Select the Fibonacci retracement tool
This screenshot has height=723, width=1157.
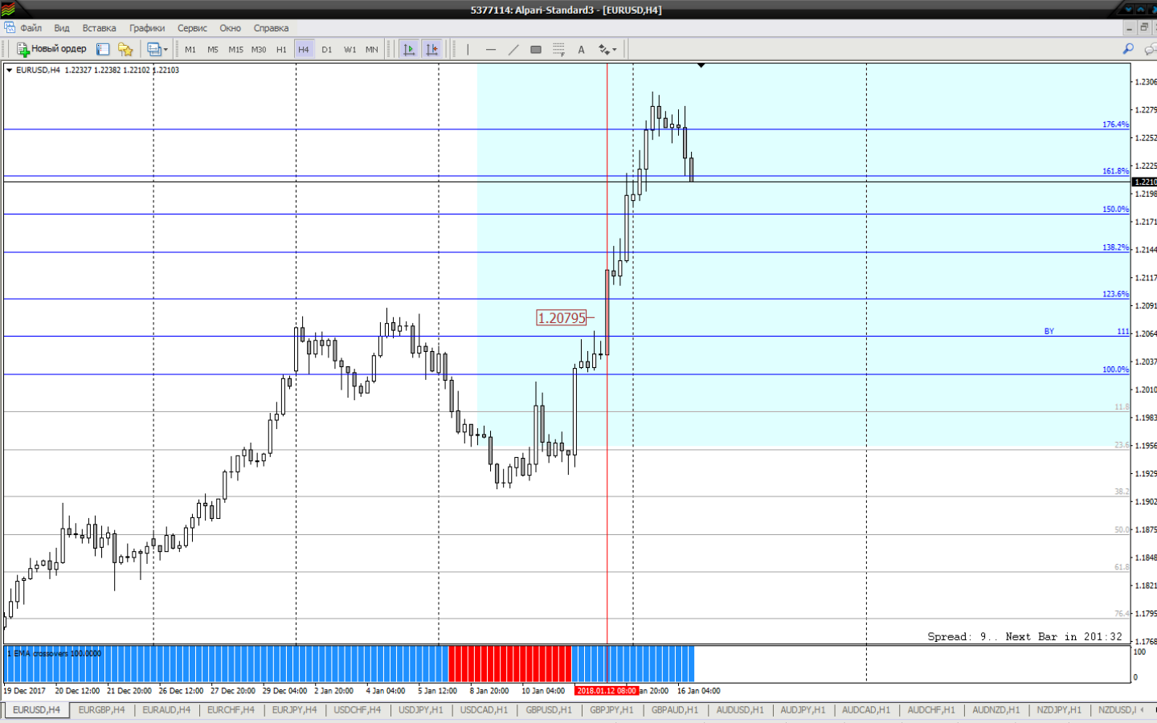coord(558,50)
